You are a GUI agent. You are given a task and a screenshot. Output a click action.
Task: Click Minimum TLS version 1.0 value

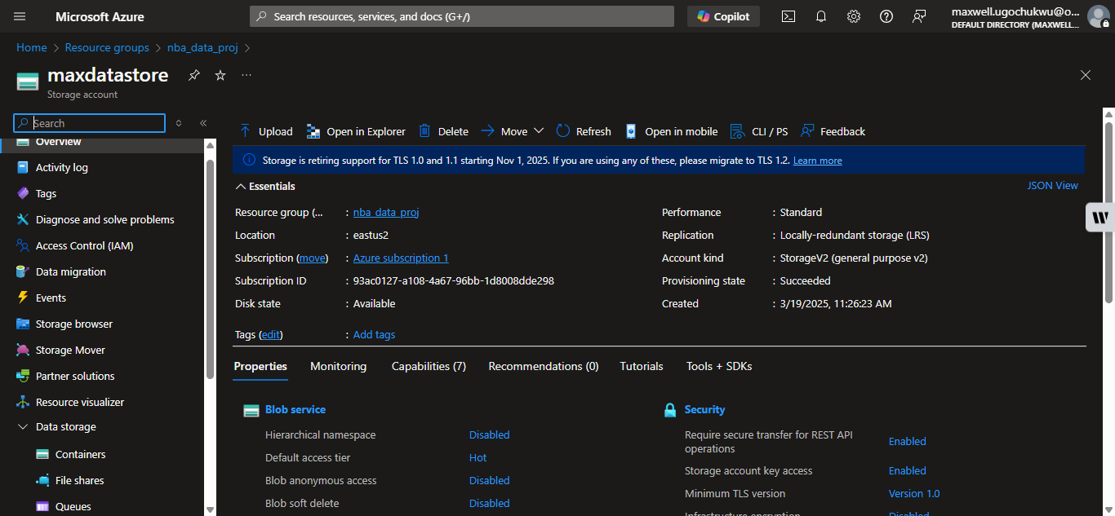914,494
